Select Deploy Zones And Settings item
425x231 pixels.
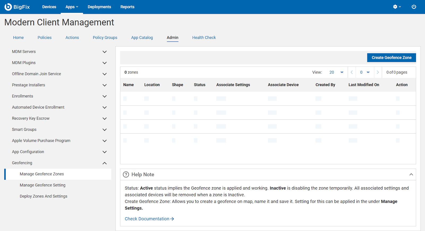coord(44,196)
